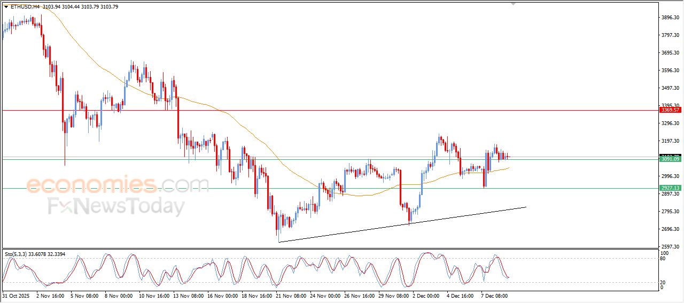Click the 21 Nov 08:00 time label

pyautogui.click(x=291, y=295)
